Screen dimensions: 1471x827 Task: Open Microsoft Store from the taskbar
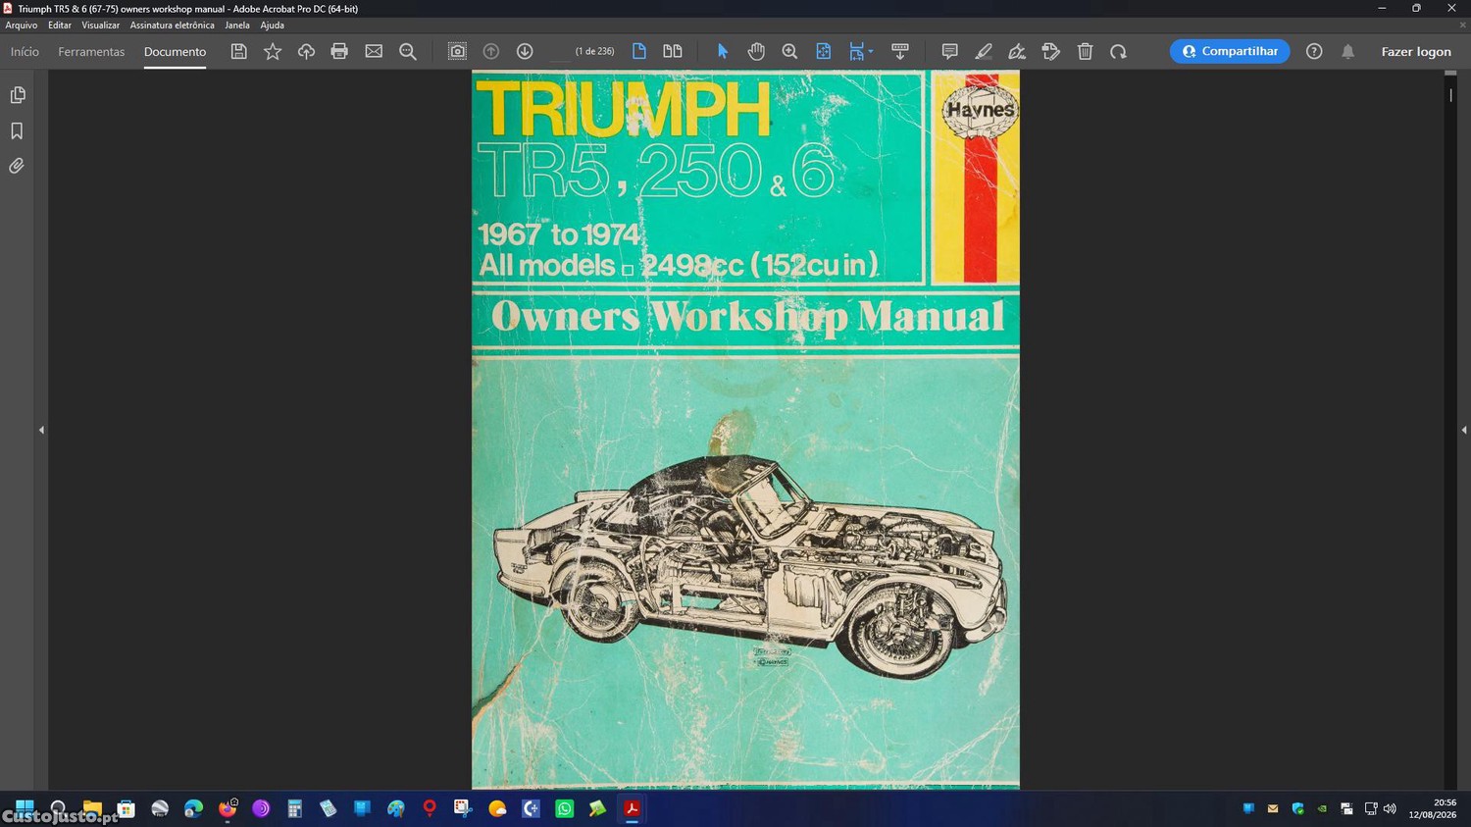[x=127, y=808]
